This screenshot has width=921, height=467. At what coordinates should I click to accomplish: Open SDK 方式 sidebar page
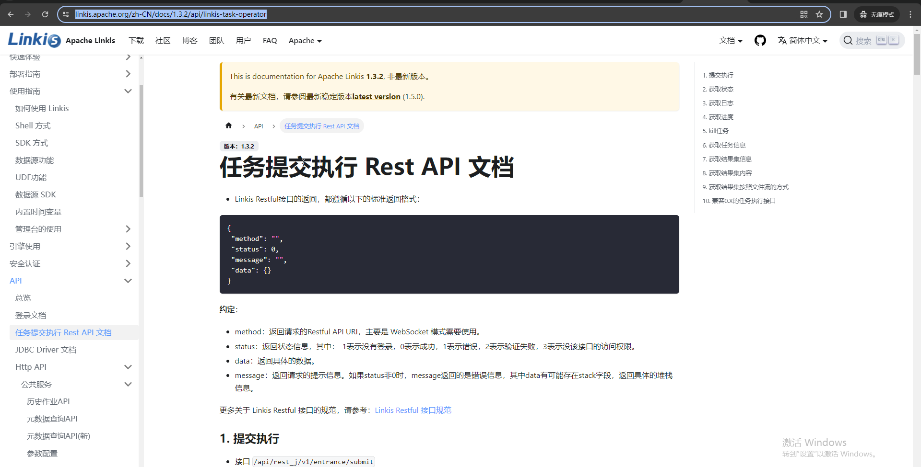point(32,143)
